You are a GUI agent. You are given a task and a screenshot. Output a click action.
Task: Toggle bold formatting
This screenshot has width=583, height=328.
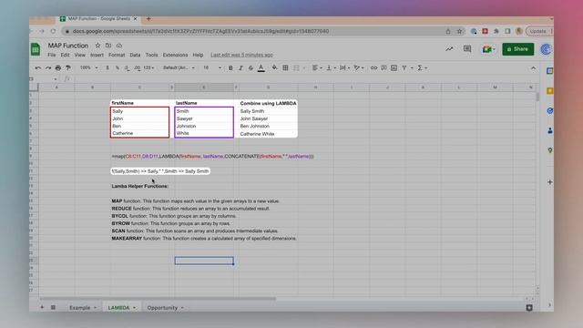click(230, 68)
